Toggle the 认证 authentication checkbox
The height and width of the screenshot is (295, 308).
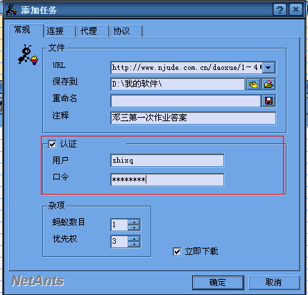coord(52,144)
